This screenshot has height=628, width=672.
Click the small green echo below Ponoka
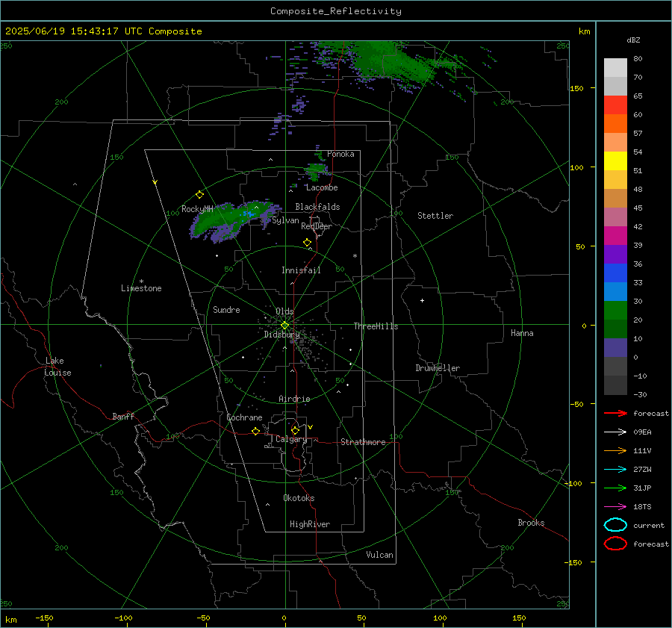pyautogui.click(x=317, y=170)
